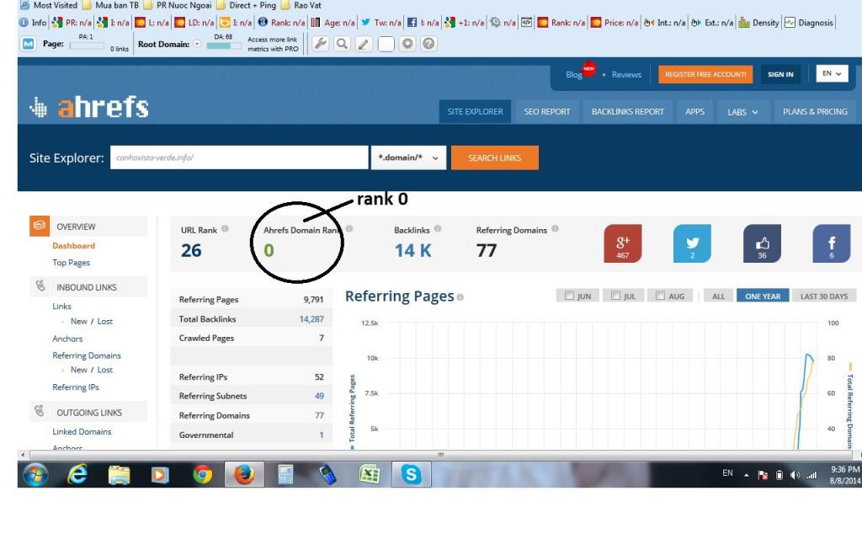Open the MozBar wrench tools icon
The image size is (862, 539).
pyautogui.click(x=321, y=44)
